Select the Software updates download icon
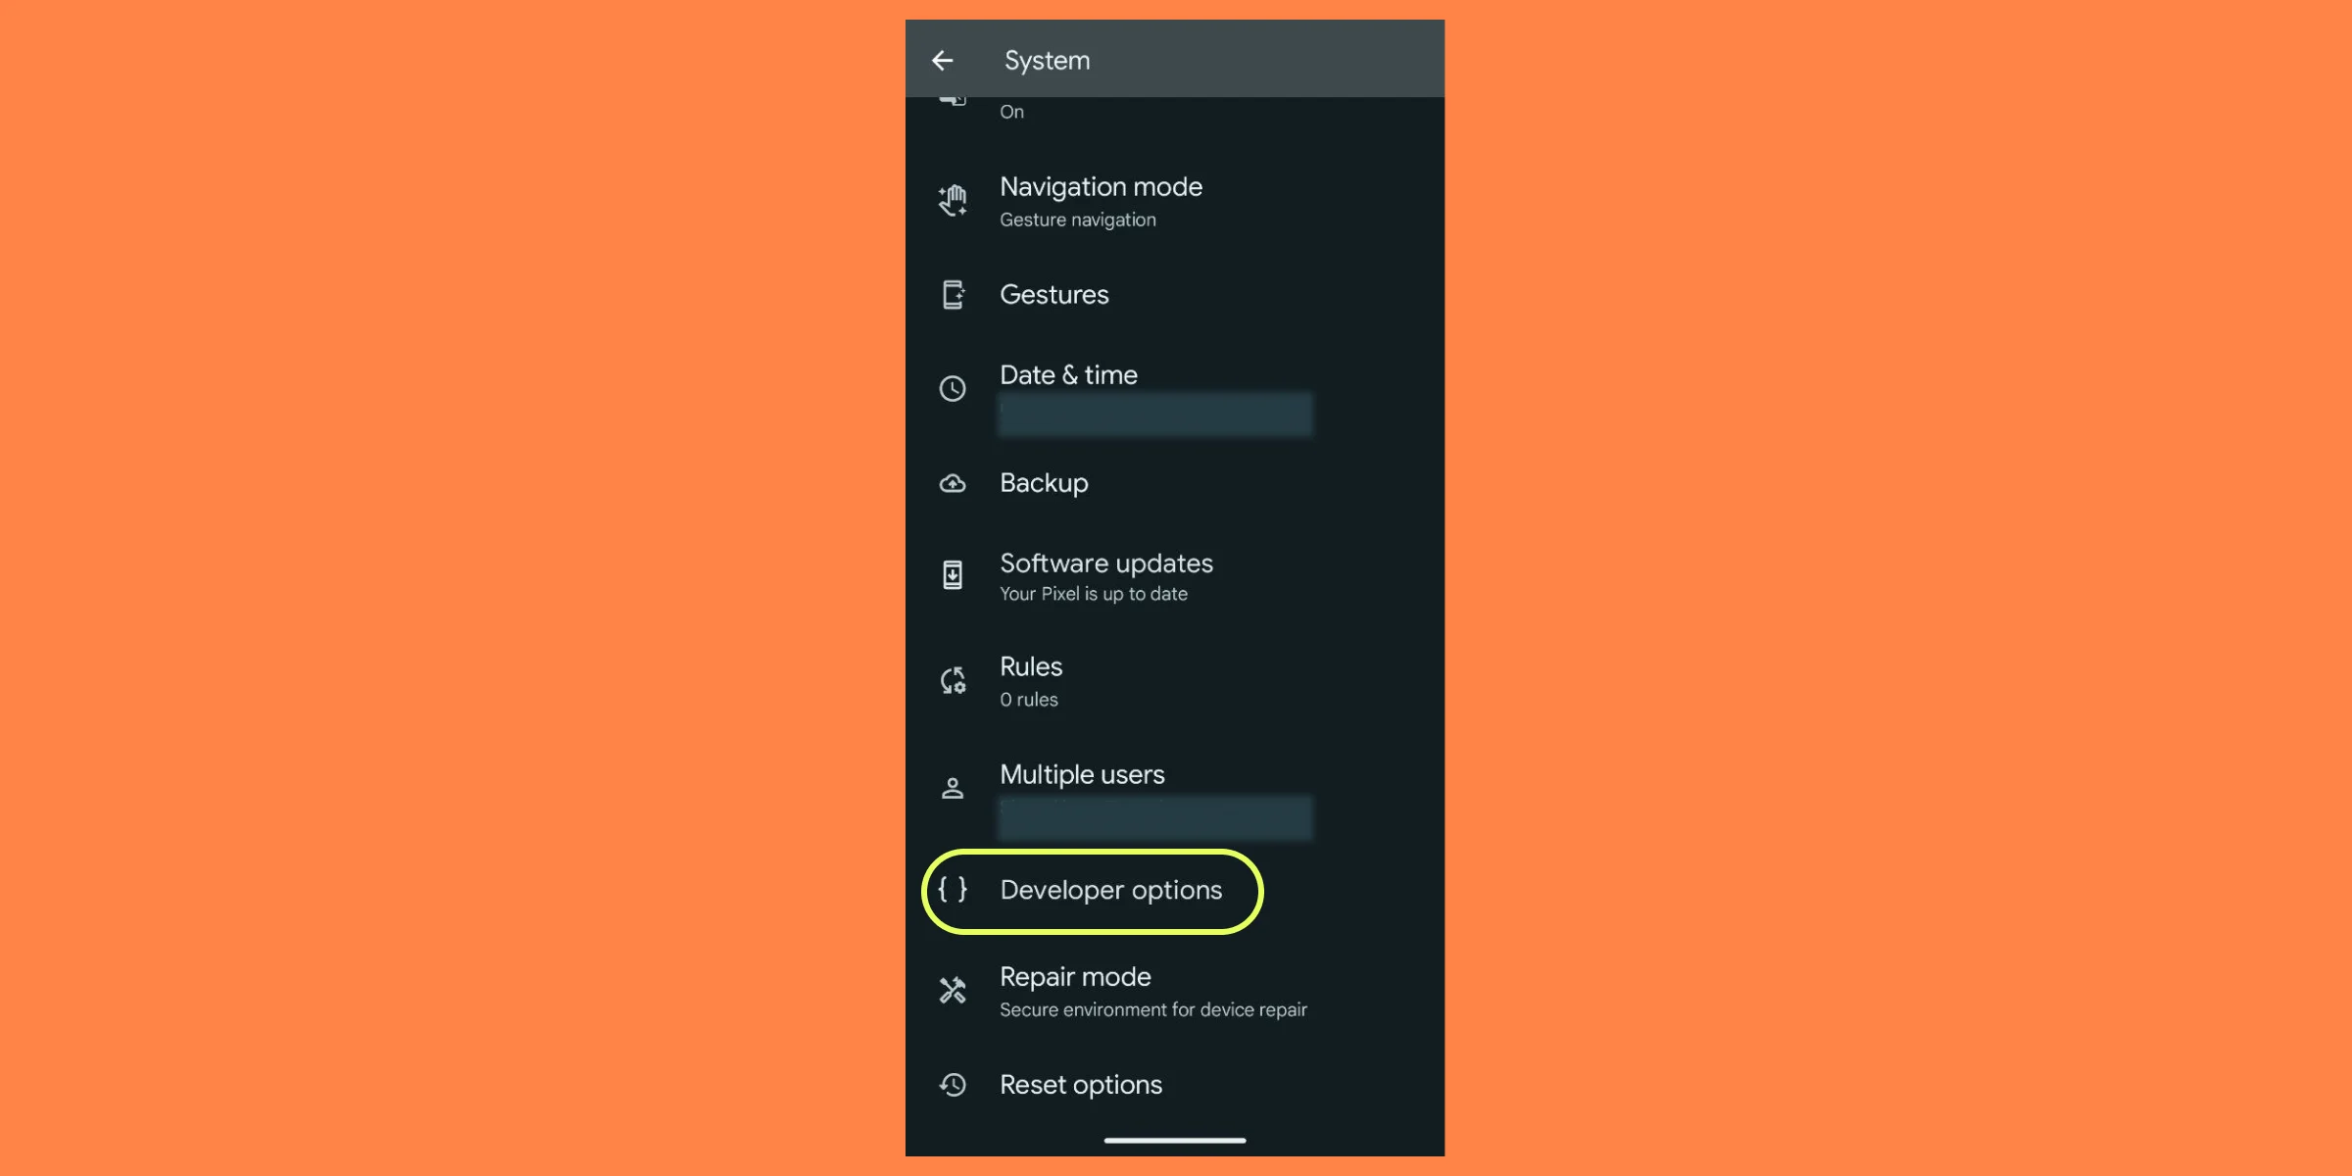This screenshot has width=2352, height=1176. 953,575
